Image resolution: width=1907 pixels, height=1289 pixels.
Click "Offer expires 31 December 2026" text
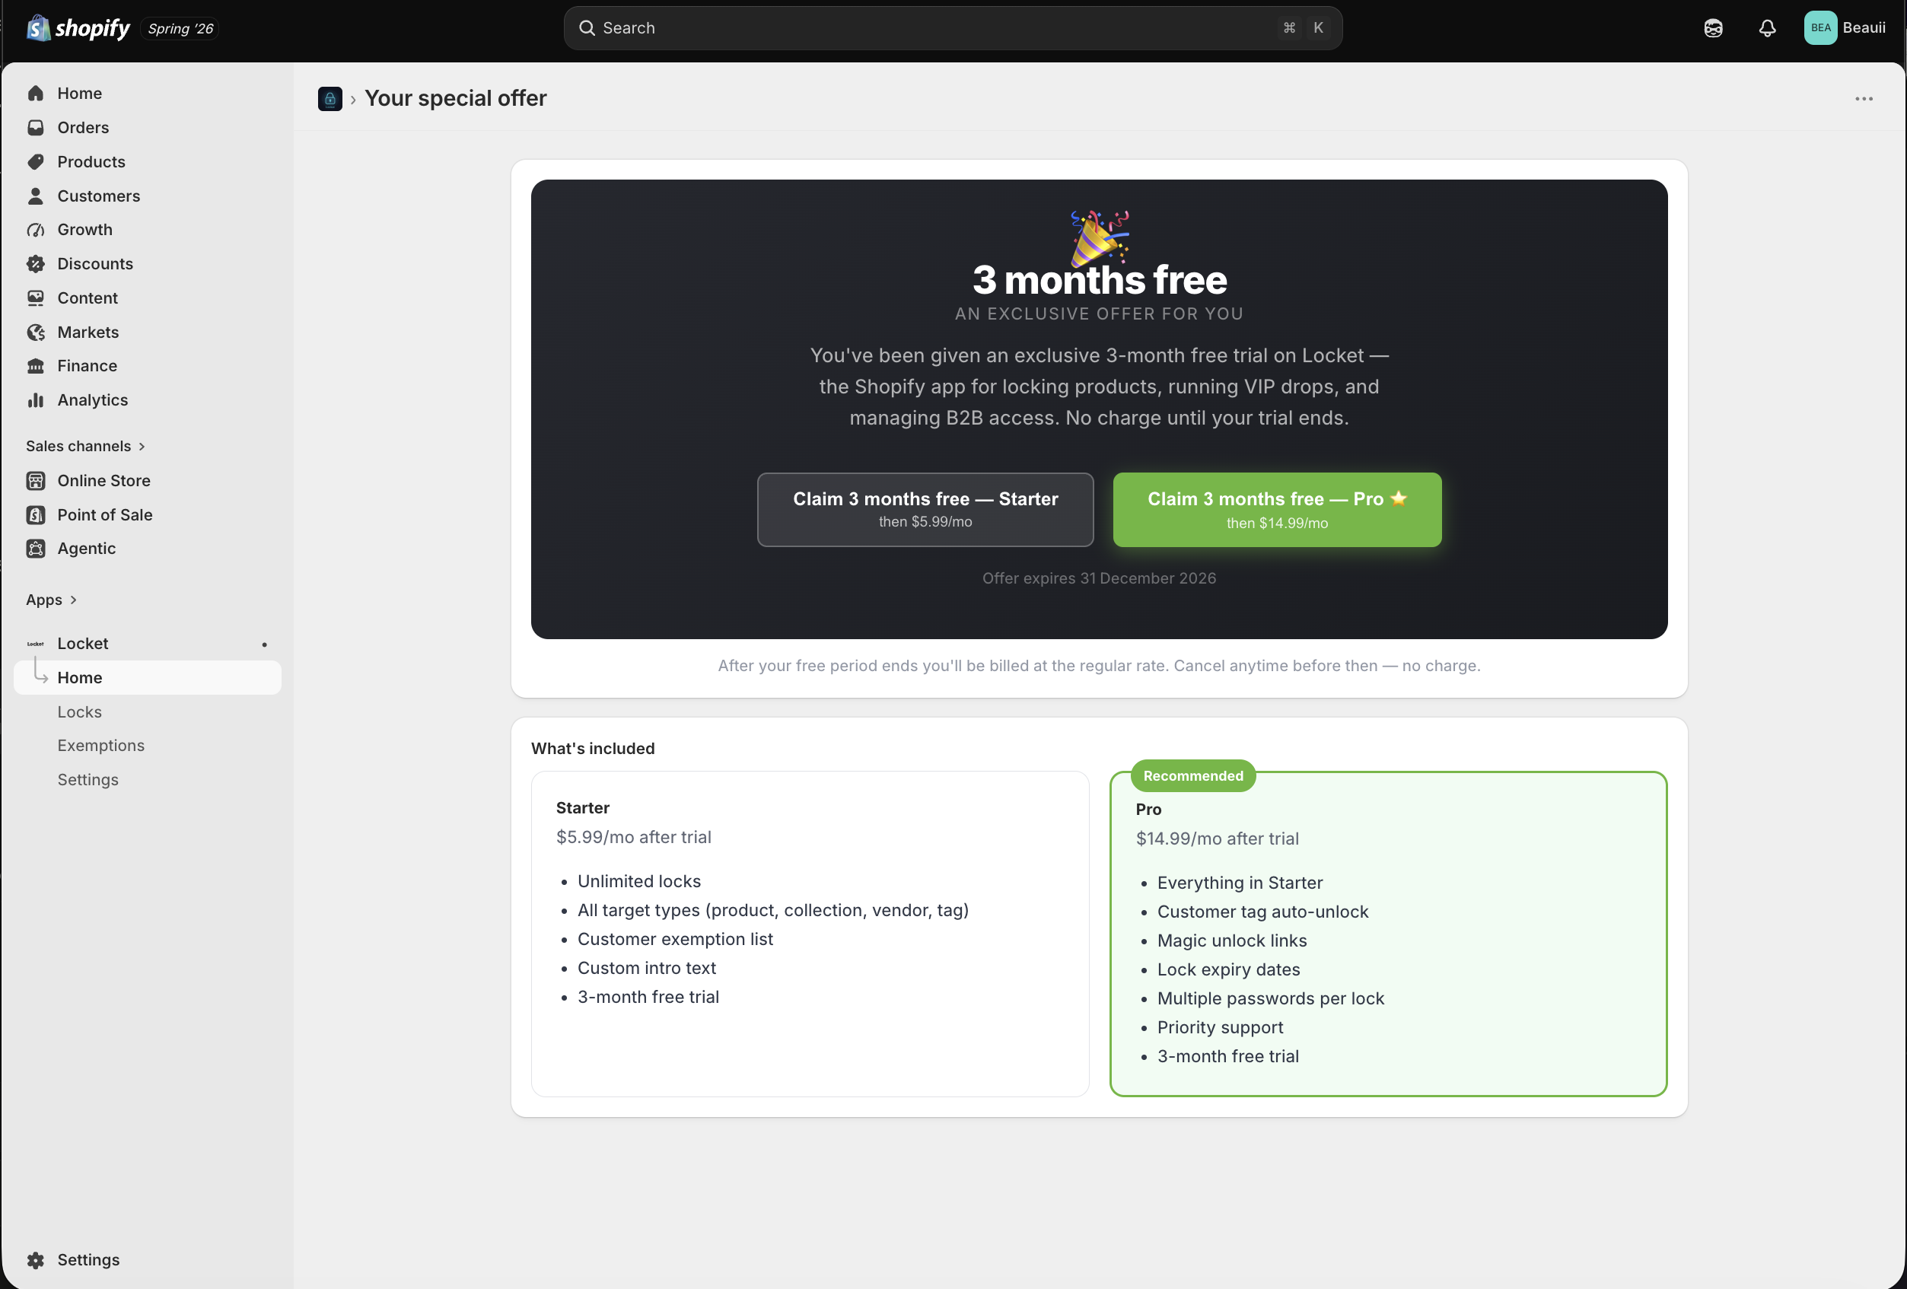pyautogui.click(x=1099, y=578)
